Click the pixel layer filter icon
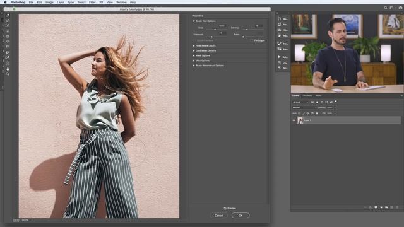This screenshot has height=227, width=404. 312,102
